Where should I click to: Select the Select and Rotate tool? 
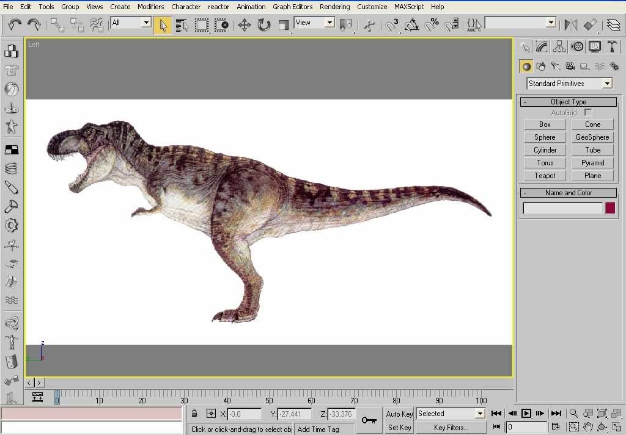pyautogui.click(x=263, y=25)
